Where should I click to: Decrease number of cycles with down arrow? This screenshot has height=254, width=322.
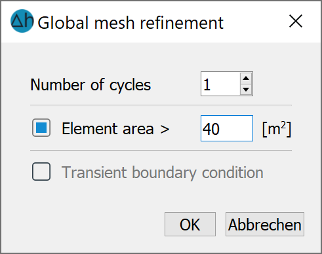(246, 89)
